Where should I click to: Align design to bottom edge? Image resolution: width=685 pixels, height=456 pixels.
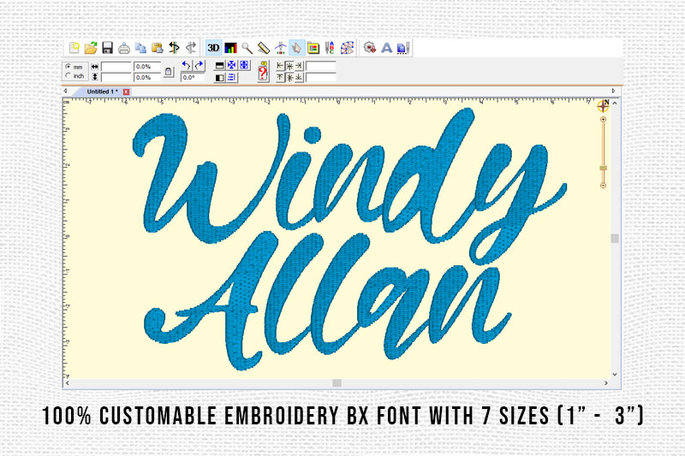pos(299,77)
